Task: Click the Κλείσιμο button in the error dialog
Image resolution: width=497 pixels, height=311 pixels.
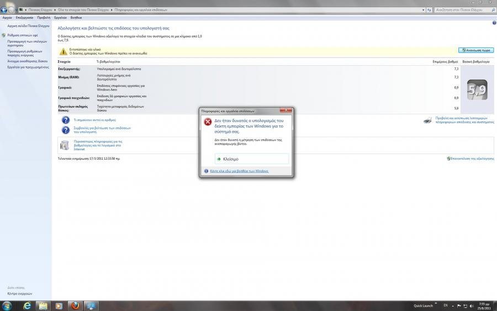Action: [x=251, y=159]
